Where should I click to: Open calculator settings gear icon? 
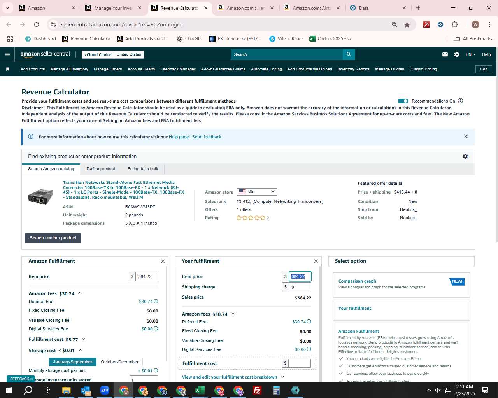(465, 156)
